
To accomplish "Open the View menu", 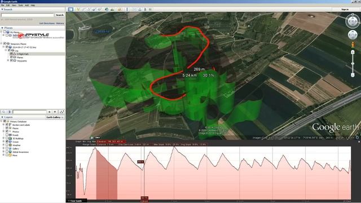I will [x=14, y=5].
